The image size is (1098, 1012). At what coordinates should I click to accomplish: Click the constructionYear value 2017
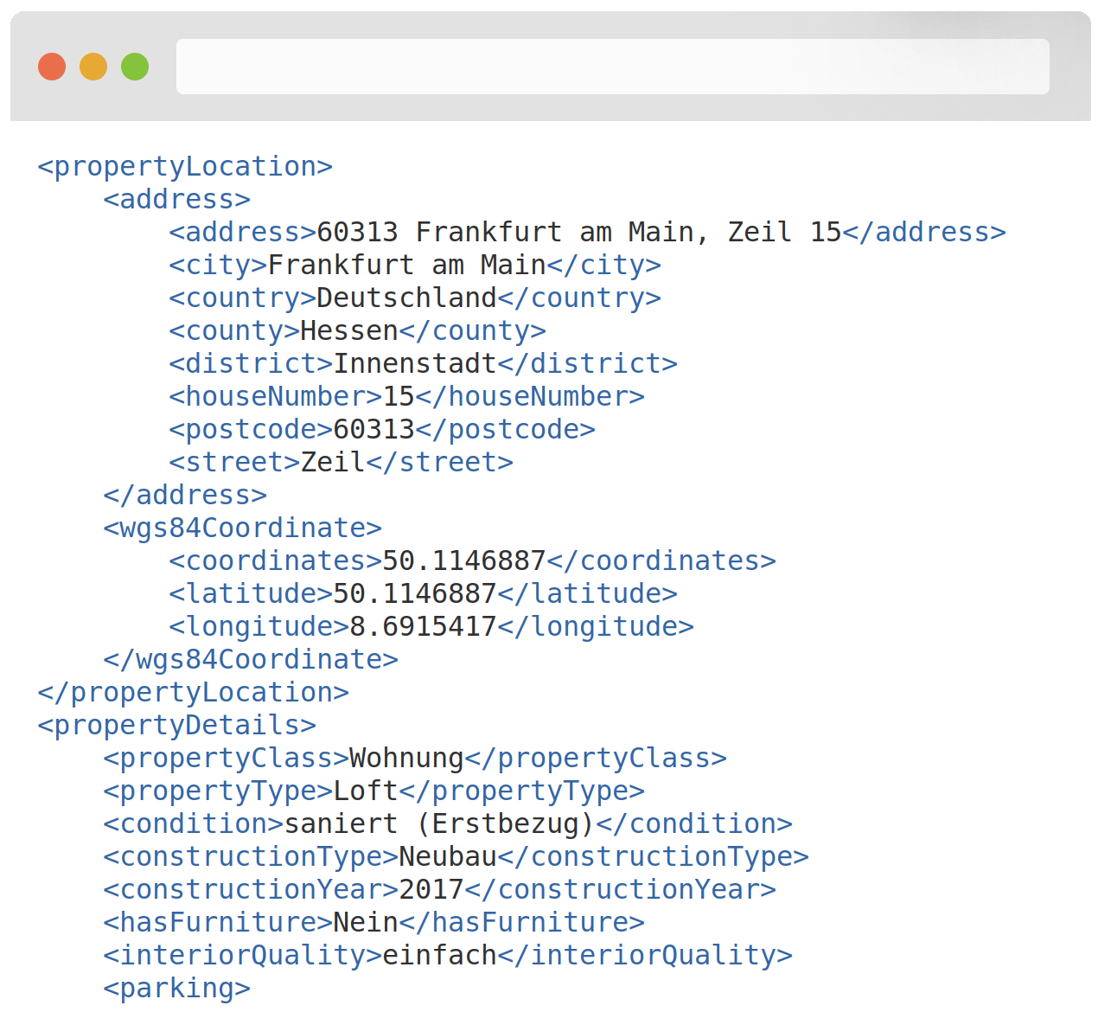(x=431, y=889)
